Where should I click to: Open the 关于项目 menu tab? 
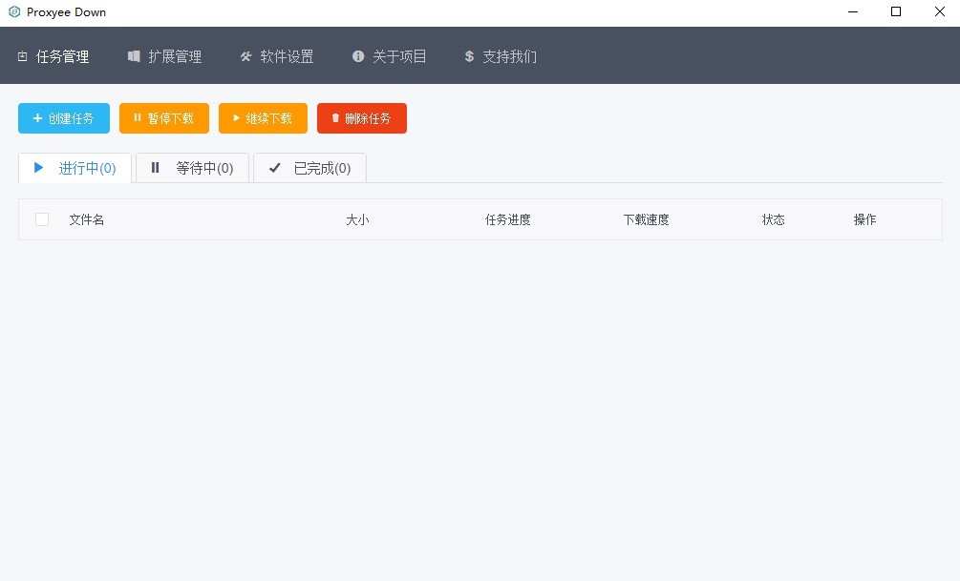click(390, 56)
